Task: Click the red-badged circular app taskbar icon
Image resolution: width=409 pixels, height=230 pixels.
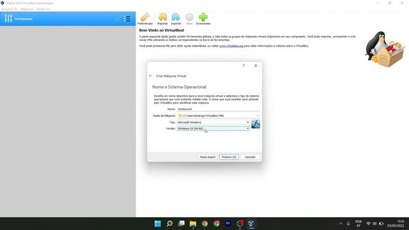Action: click(240, 224)
